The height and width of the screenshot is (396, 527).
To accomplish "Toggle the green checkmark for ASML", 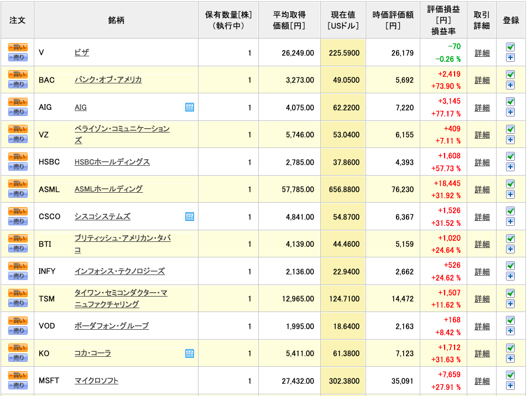I will [x=510, y=183].
